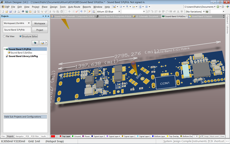Click the Redo arrow icon
Screen dimensions: 230x144
(85, 12)
